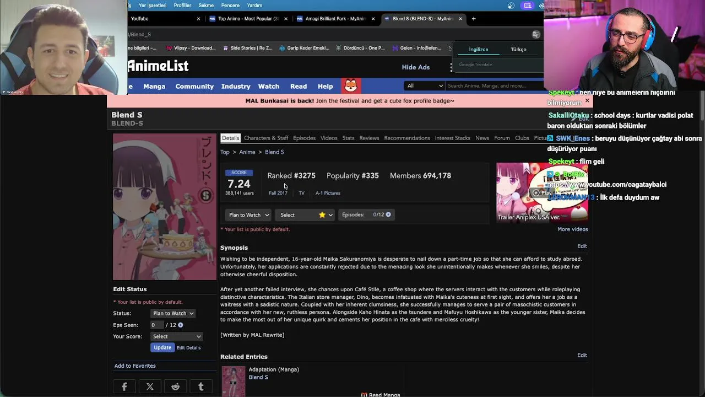The image size is (705, 397).
Task: Click Add to Favorites link
Action: [135, 366]
